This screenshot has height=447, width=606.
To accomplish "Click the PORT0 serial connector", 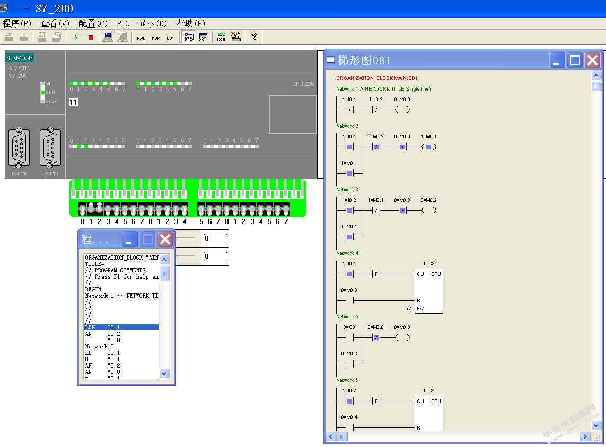I will 19,148.
